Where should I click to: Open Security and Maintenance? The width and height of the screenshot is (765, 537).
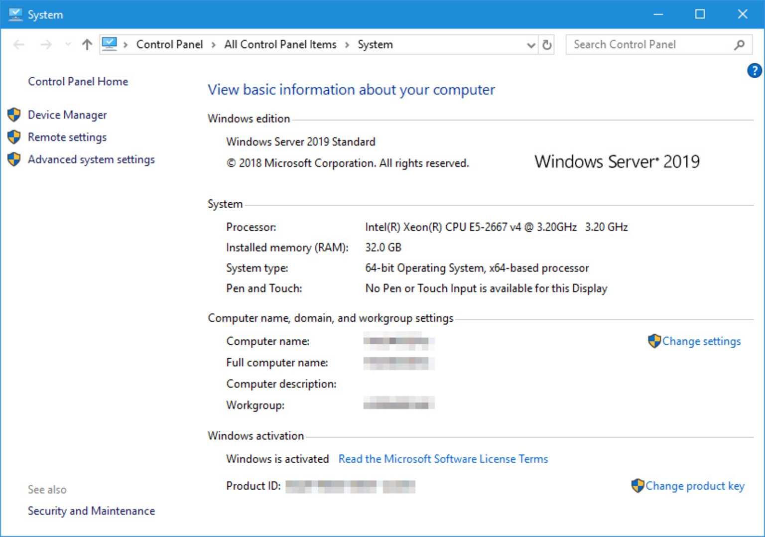click(x=91, y=511)
